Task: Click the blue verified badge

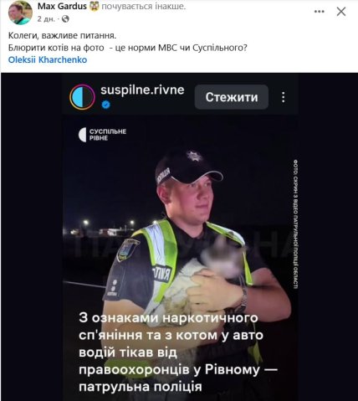Action: (x=105, y=105)
